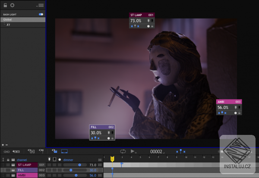Play the lighting sequence

click(x=133, y=151)
